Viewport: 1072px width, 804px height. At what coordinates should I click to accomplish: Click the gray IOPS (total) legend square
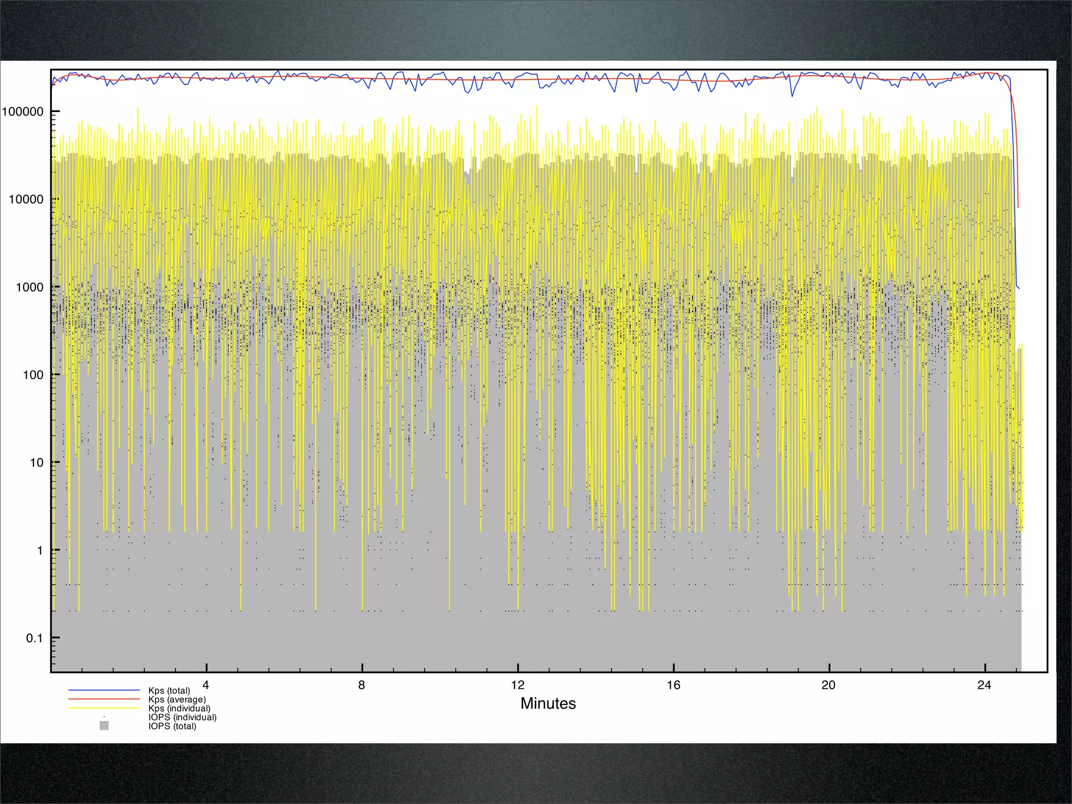tap(104, 725)
